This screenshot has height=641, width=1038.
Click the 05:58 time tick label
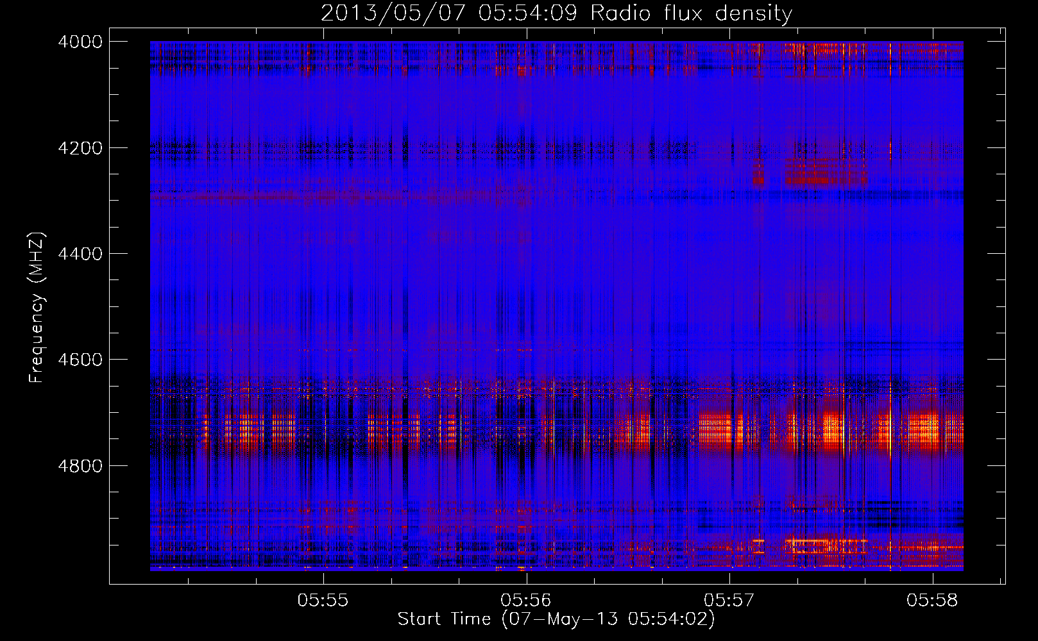pyautogui.click(x=932, y=600)
